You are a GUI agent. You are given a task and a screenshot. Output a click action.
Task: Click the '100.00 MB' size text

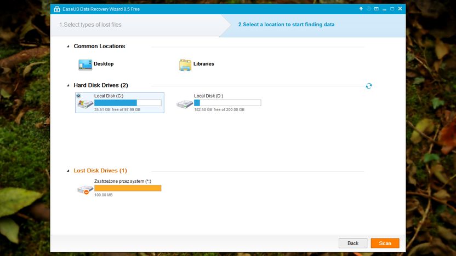103,195
